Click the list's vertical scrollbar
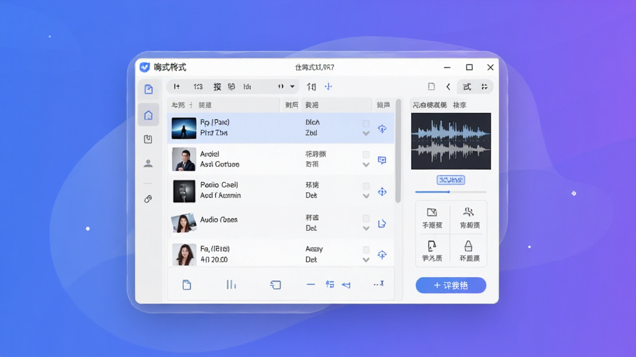Viewport: 636px width, 357px height. (x=398, y=151)
